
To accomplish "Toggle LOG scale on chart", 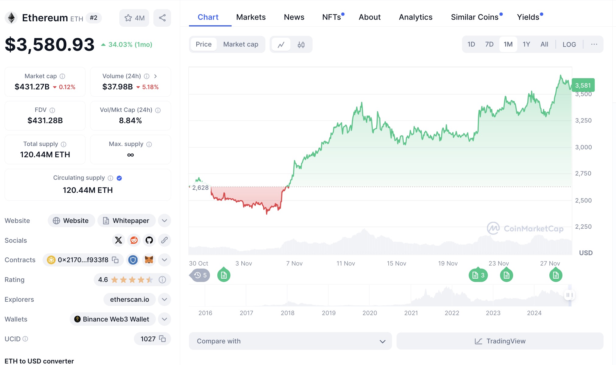I will tap(569, 44).
